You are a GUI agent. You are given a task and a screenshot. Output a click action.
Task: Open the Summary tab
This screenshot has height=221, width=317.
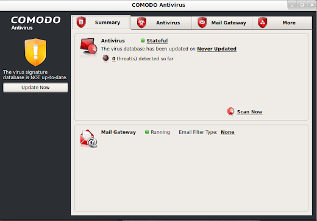[x=101, y=23]
